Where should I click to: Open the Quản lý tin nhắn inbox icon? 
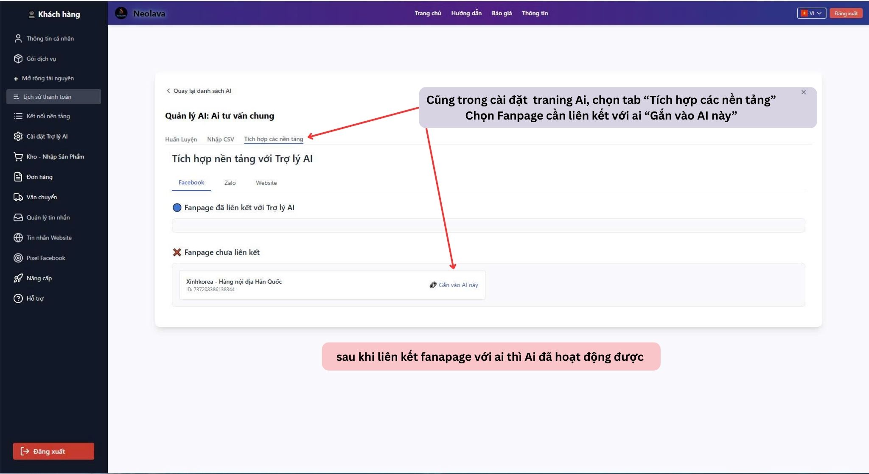(17, 217)
